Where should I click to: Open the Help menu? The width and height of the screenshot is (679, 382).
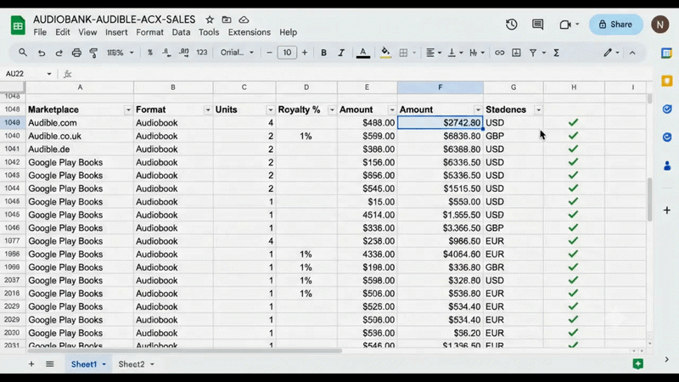[x=288, y=32]
